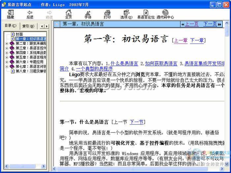Click the purple book icon of 第二章

(12, 43)
